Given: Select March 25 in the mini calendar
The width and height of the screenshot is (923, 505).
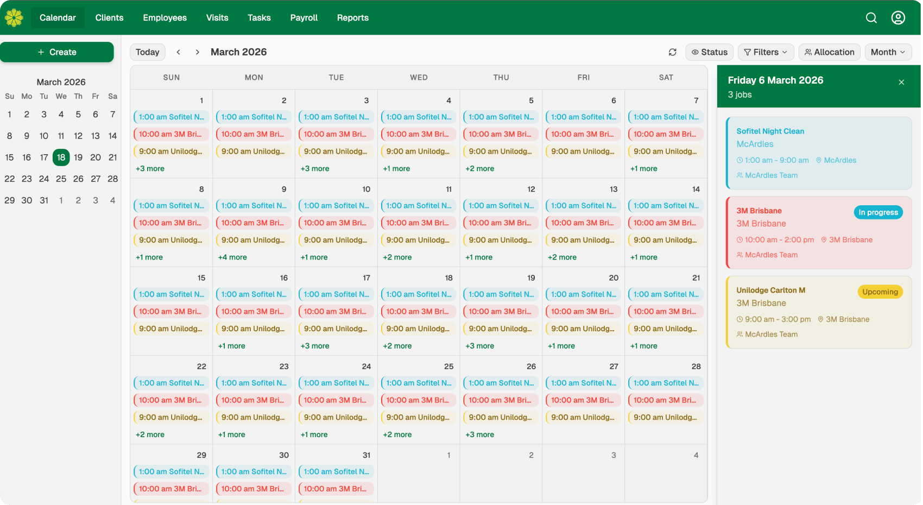Looking at the screenshot, I should pos(61,178).
